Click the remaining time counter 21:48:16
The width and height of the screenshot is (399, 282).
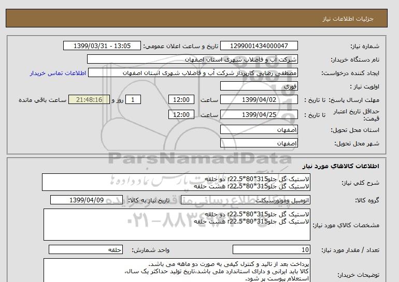tap(89, 99)
